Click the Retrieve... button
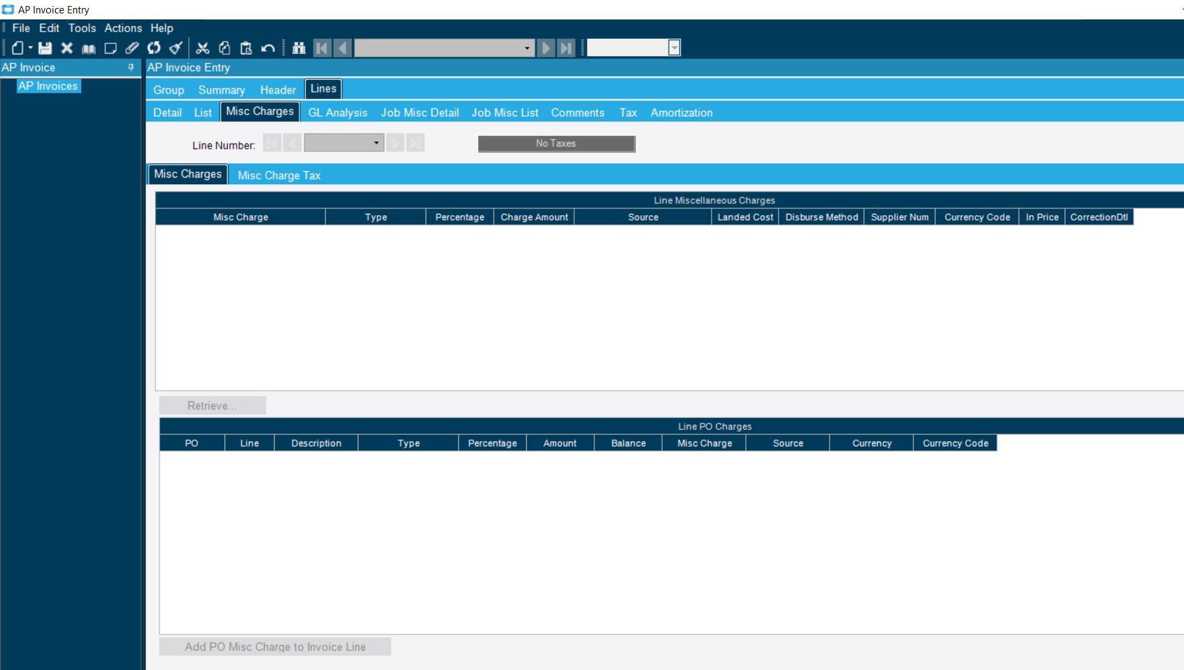The height and width of the screenshot is (670, 1184). 212,405
